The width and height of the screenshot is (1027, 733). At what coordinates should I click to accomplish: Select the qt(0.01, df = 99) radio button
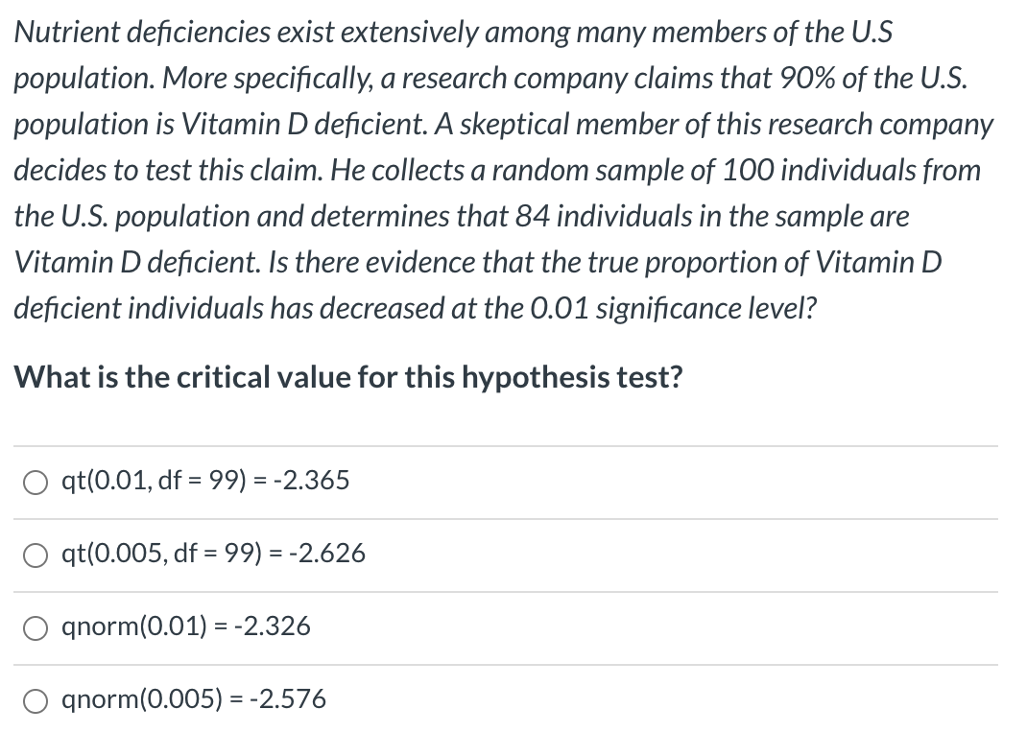[x=36, y=481]
